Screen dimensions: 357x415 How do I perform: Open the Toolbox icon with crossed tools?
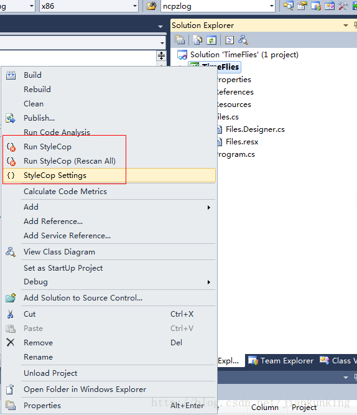pyautogui.click(x=343, y=6)
